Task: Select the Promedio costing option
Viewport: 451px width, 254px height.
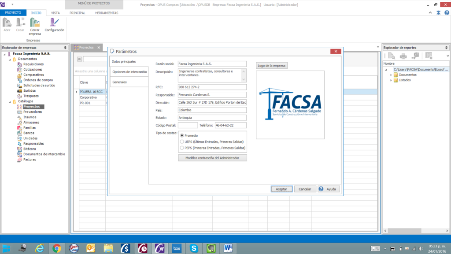Action: tap(182, 135)
